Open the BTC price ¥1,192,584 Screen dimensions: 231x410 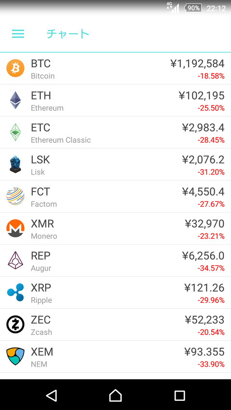(197, 64)
